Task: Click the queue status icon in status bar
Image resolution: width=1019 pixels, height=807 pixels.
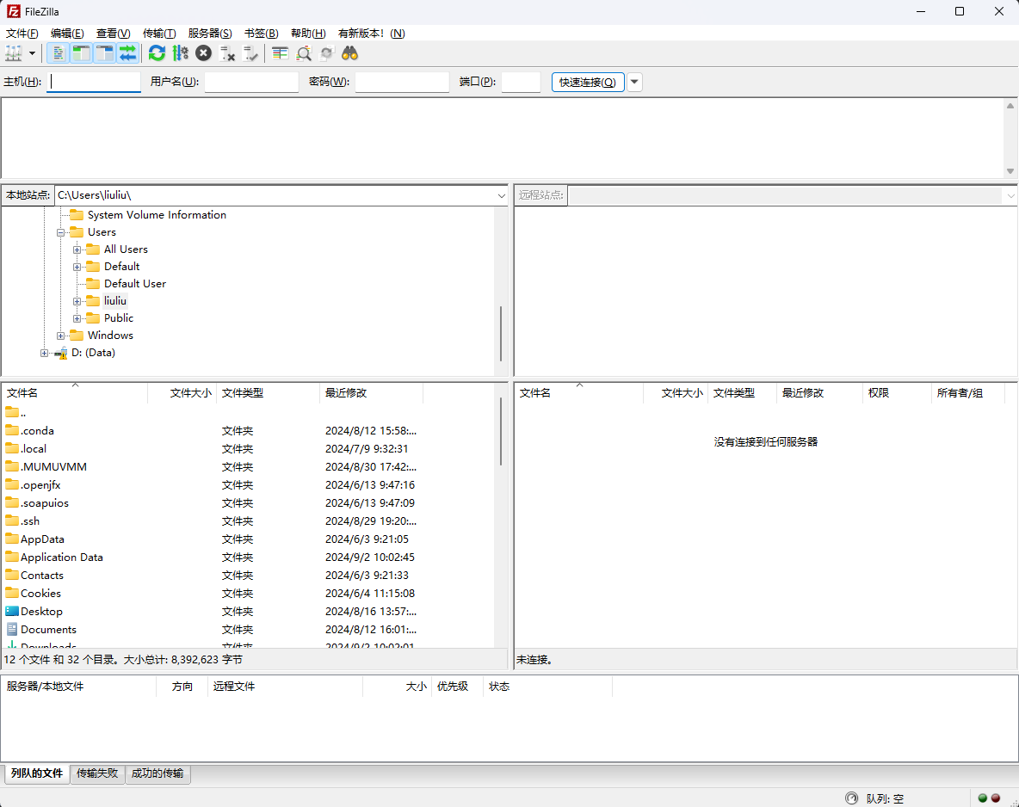Action: point(851,798)
